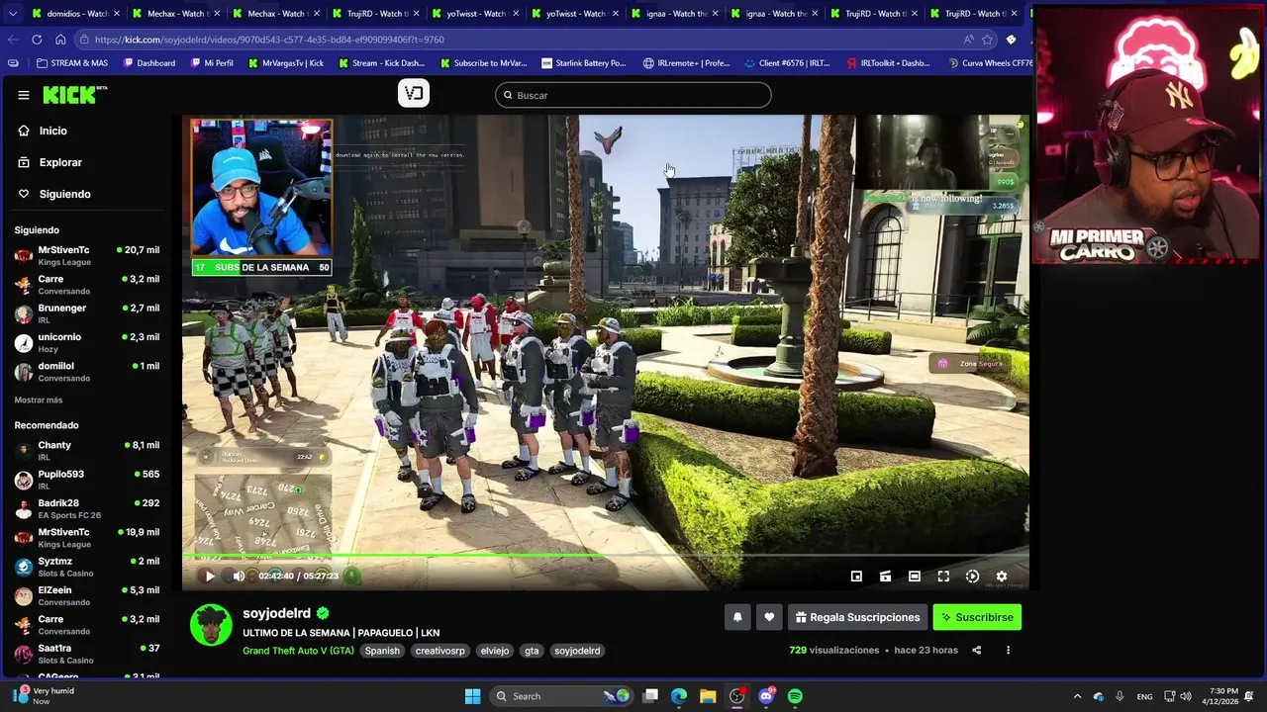The image size is (1267, 712).
Task: Open the Grand Theft Auto V (GTA) category
Action: pyautogui.click(x=298, y=651)
